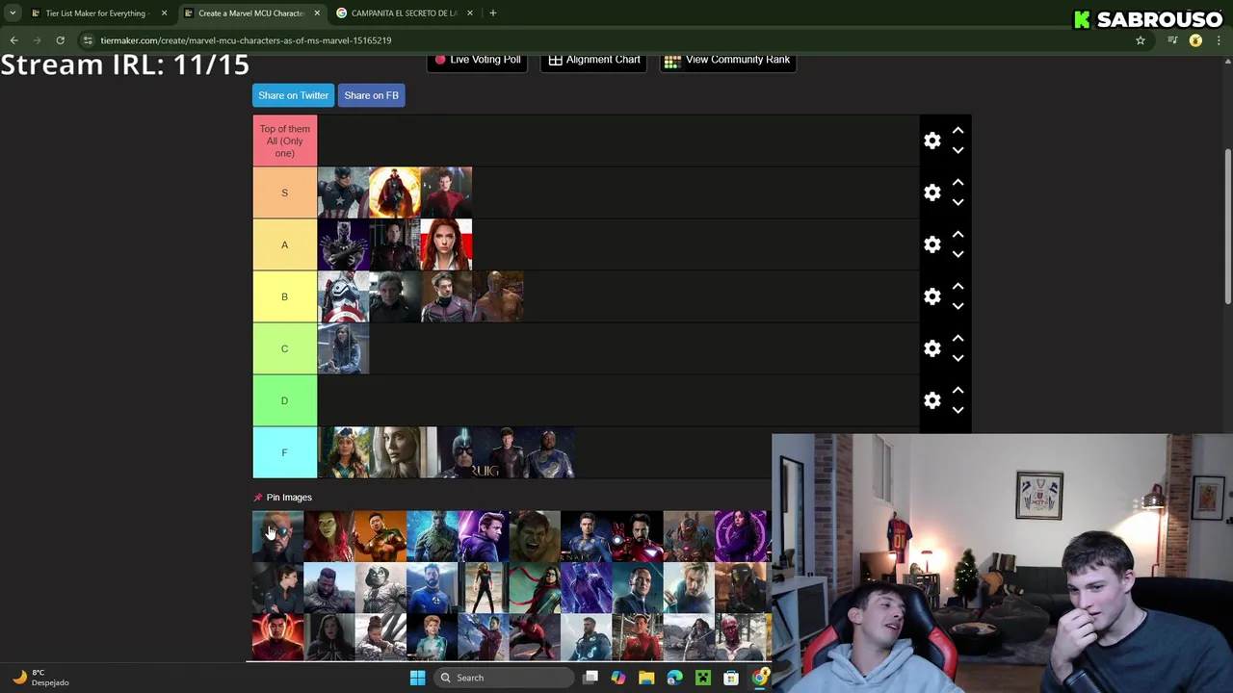
Task: Close the CAMPANITA EL SECRETO tab
Action: [x=470, y=13]
